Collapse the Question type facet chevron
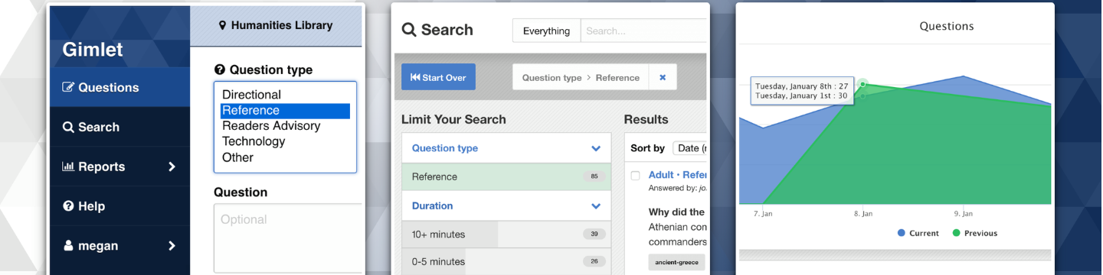 (596, 148)
